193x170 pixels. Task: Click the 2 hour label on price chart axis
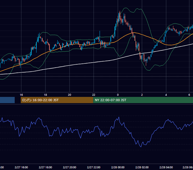click(142, 95)
